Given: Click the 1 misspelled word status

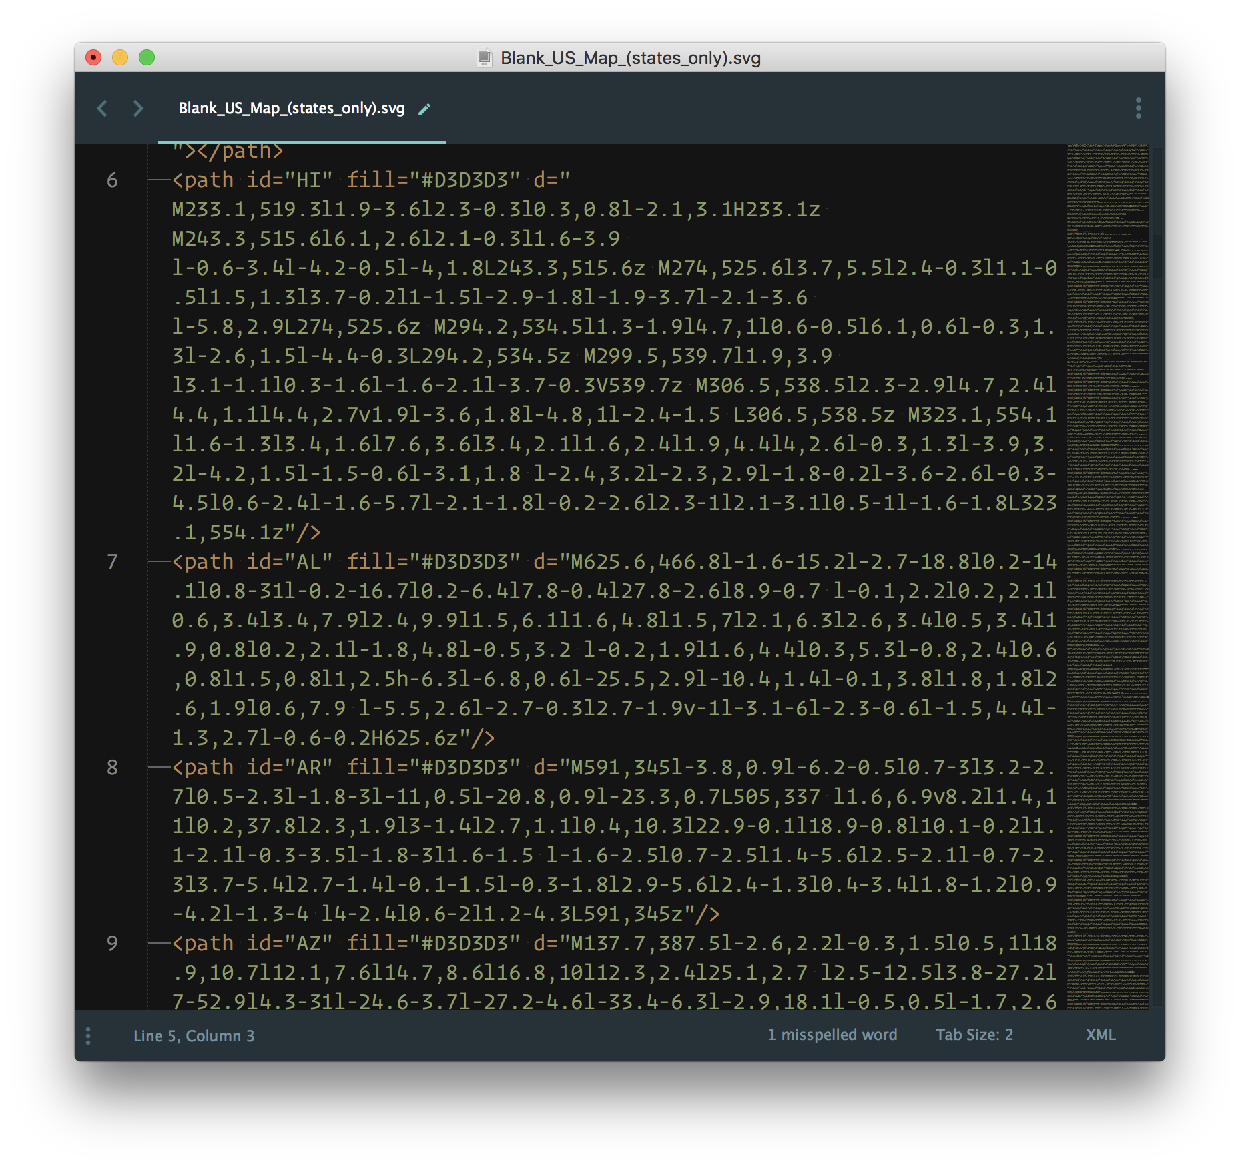Looking at the screenshot, I should [832, 1035].
